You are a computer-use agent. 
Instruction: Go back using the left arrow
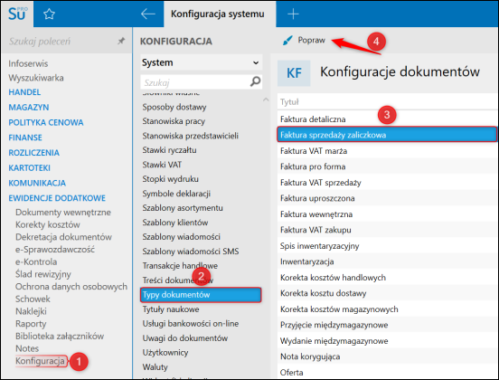tap(147, 14)
